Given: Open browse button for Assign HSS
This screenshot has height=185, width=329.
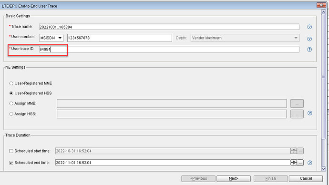Looking at the screenshot, I should pyautogui.click(x=297, y=114).
